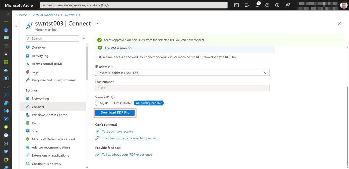349x169 pixels.
Task: Click the Download RDP File button
Action: coord(115,112)
